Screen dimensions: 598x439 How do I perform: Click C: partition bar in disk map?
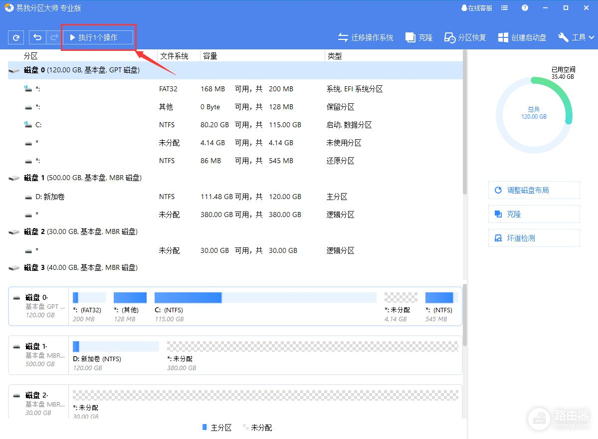click(265, 298)
